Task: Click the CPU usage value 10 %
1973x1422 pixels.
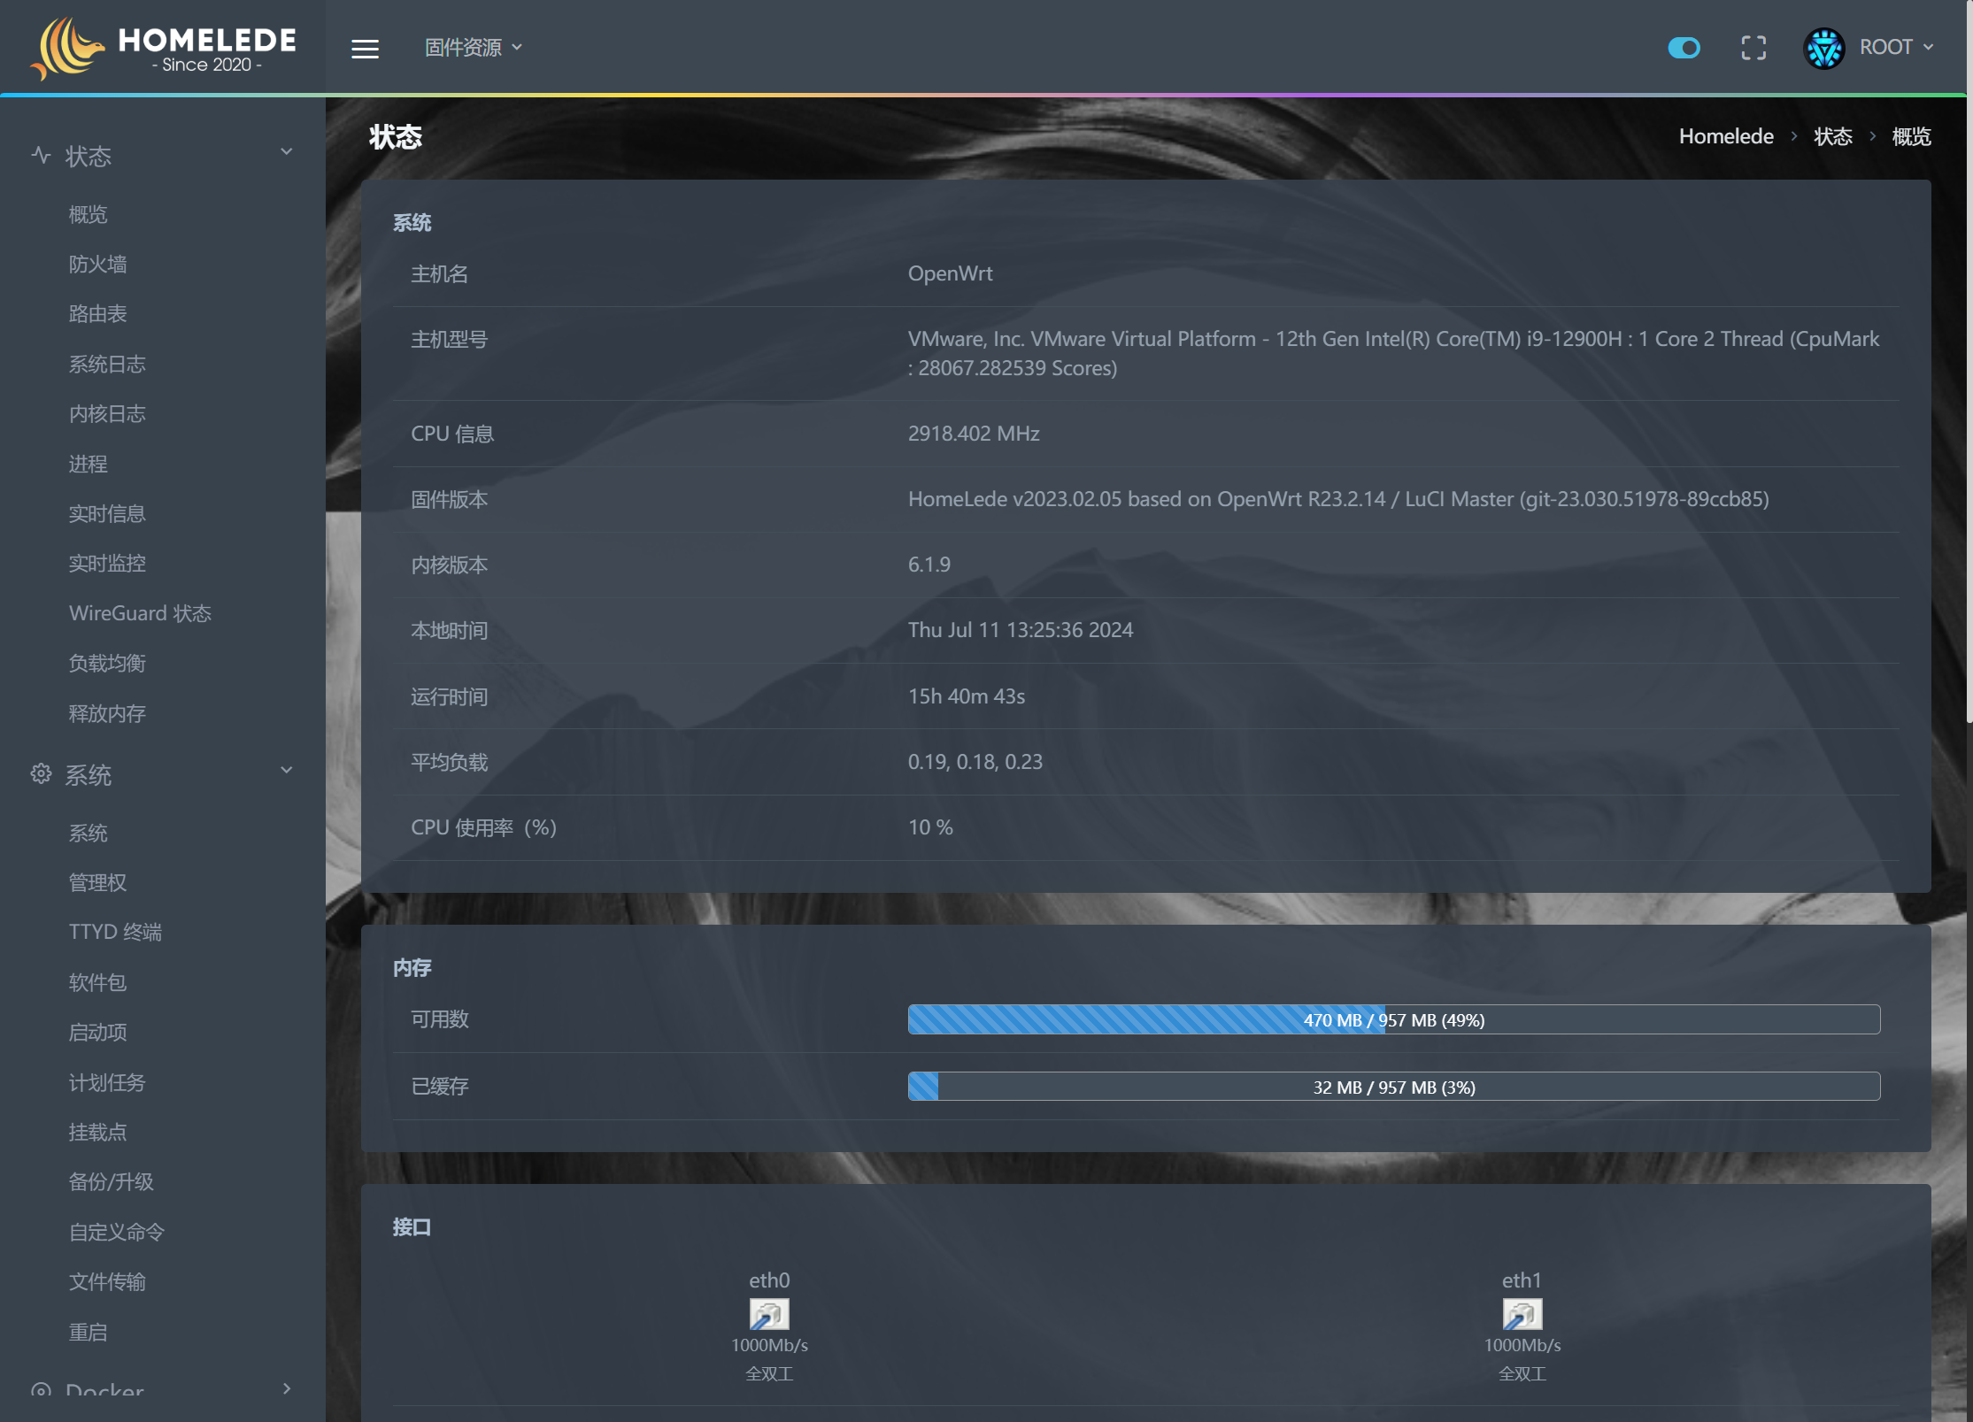Action: pyautogui.click(x=930, y=827)
